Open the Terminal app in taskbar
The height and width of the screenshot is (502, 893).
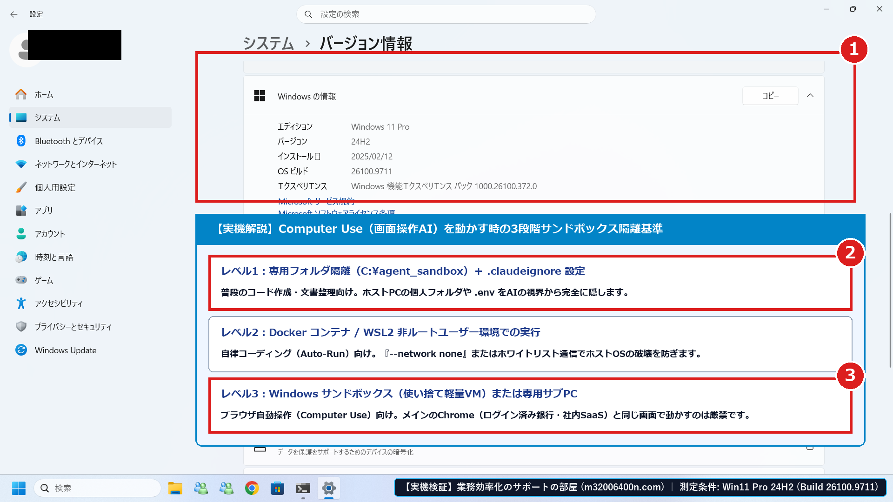303,488
